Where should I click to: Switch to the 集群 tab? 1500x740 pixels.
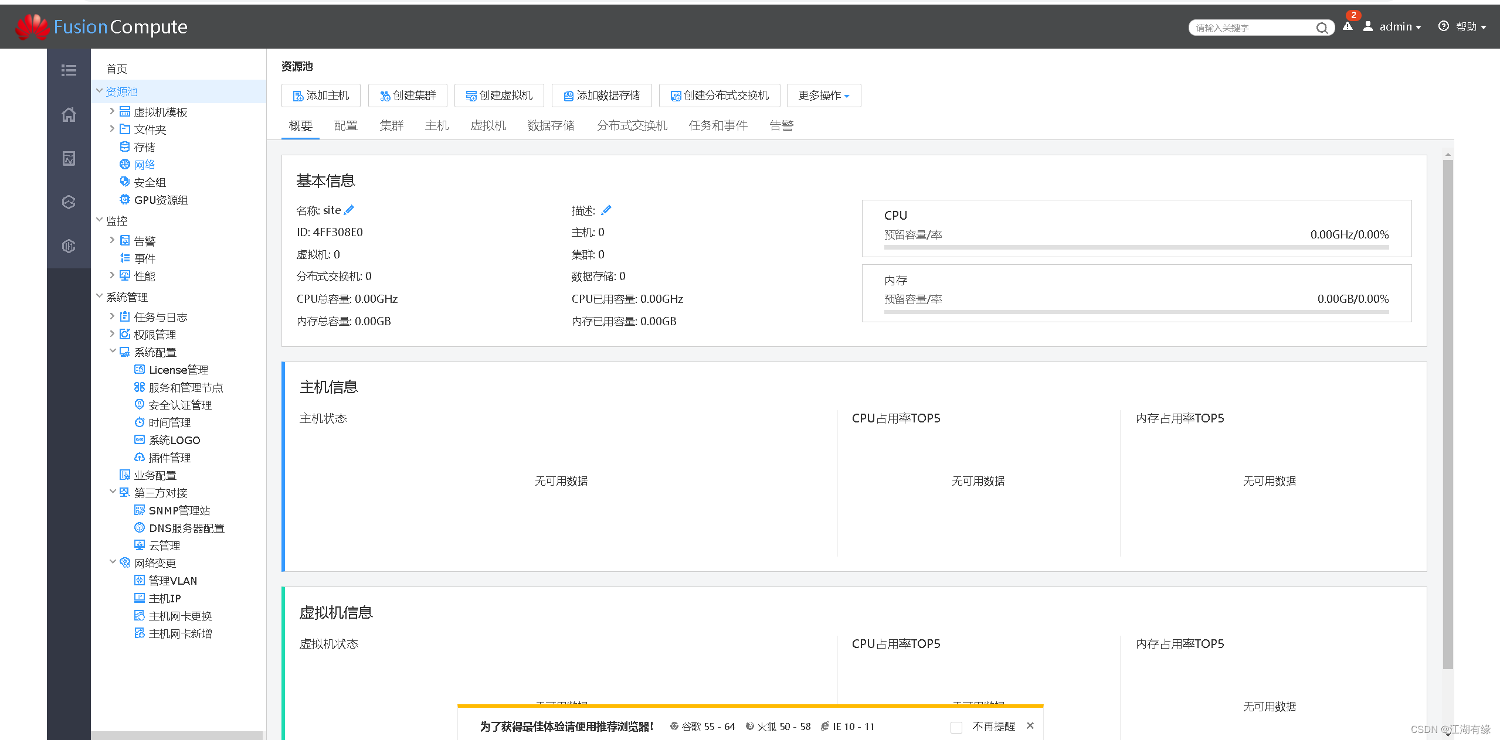tap(392, 125)
